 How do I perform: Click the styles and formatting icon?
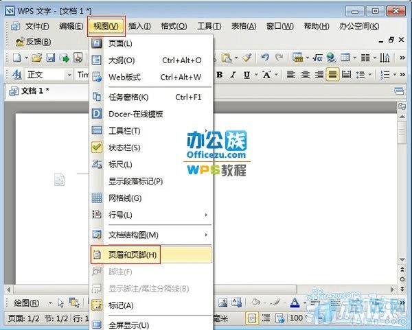tap(16, 75)
